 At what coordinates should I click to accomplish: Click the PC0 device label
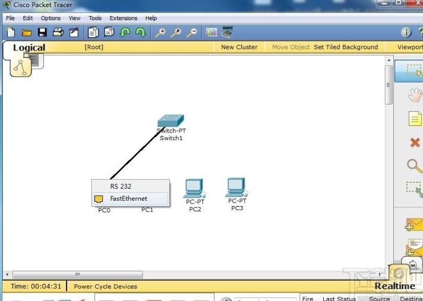click(104, 210)
